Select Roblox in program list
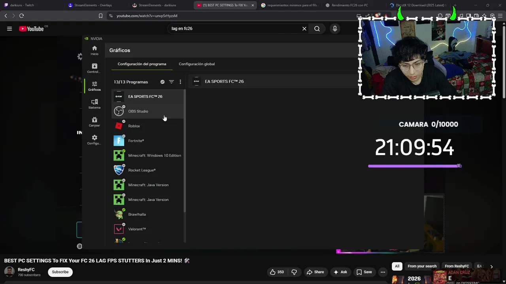 point(148,126)
